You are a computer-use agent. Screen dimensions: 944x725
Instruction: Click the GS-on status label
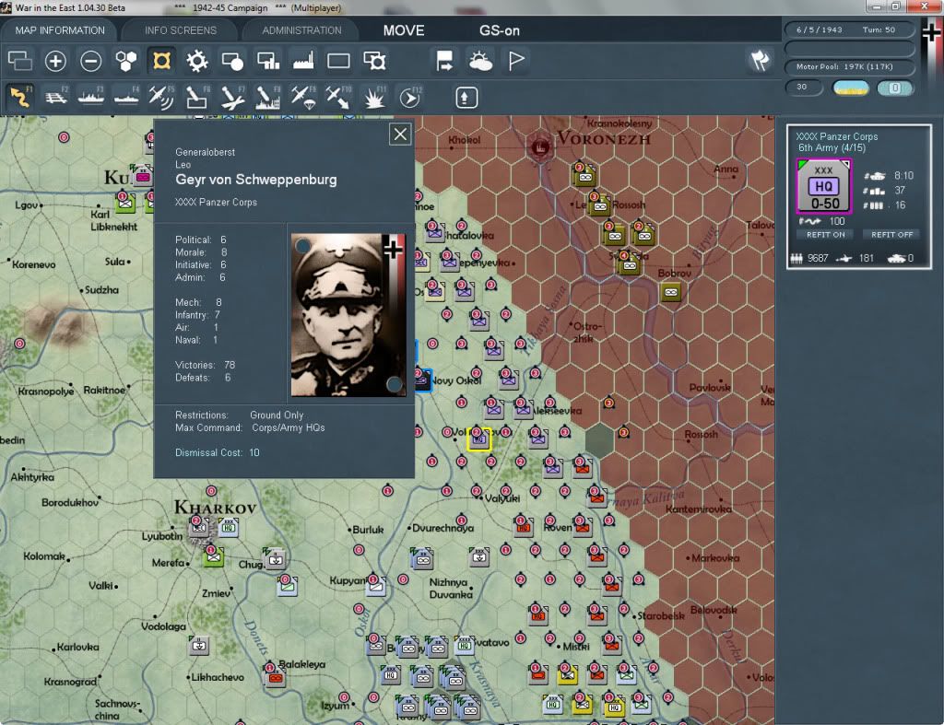click(x=499, y=30)
